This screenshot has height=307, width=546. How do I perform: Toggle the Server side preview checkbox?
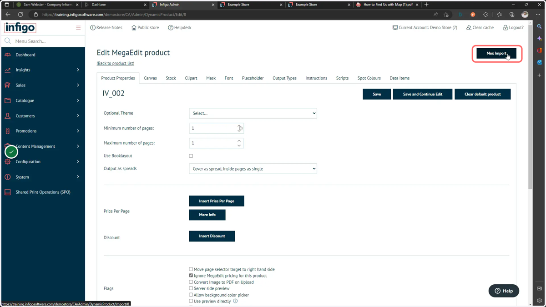coord(191,288)
